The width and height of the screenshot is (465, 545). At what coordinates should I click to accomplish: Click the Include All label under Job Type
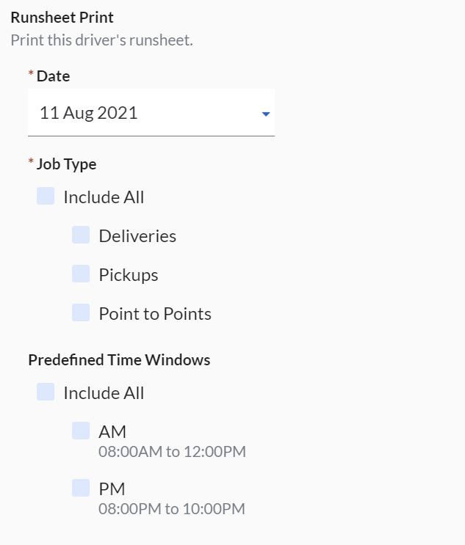point(104,197)
